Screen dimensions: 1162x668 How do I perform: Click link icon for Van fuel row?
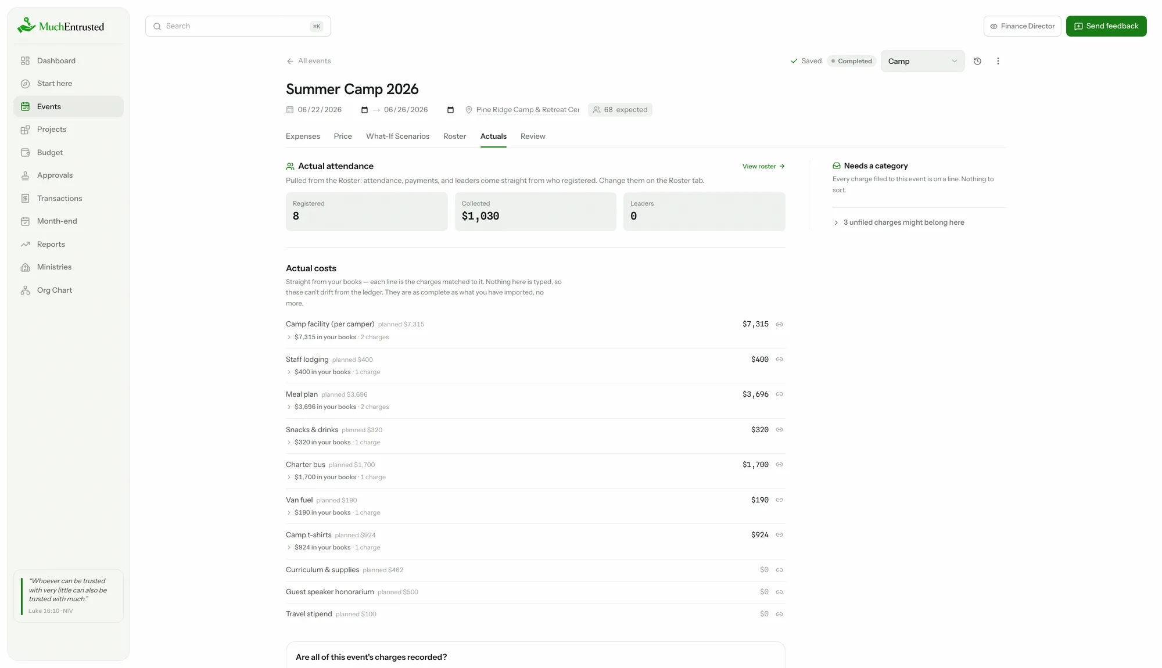tap(779, 500)
